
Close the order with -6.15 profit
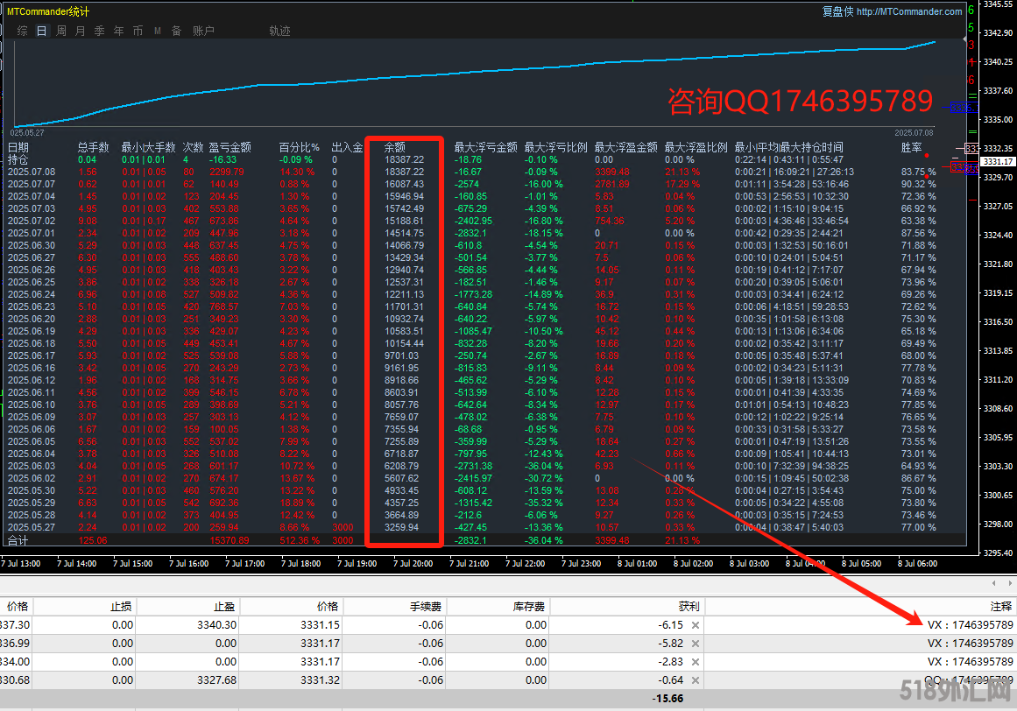coord(695,625)
